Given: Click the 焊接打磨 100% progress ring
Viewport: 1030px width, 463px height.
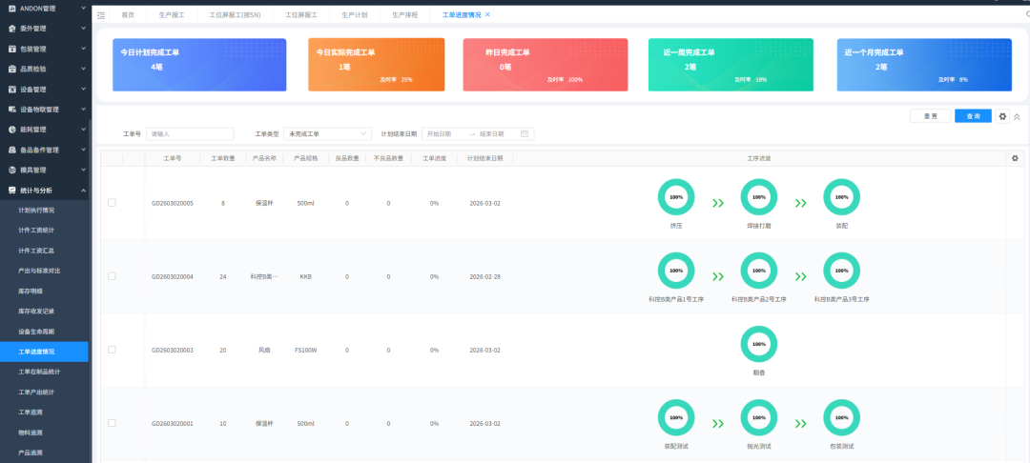Looking at the screenshot, I should tap(759, 197).
